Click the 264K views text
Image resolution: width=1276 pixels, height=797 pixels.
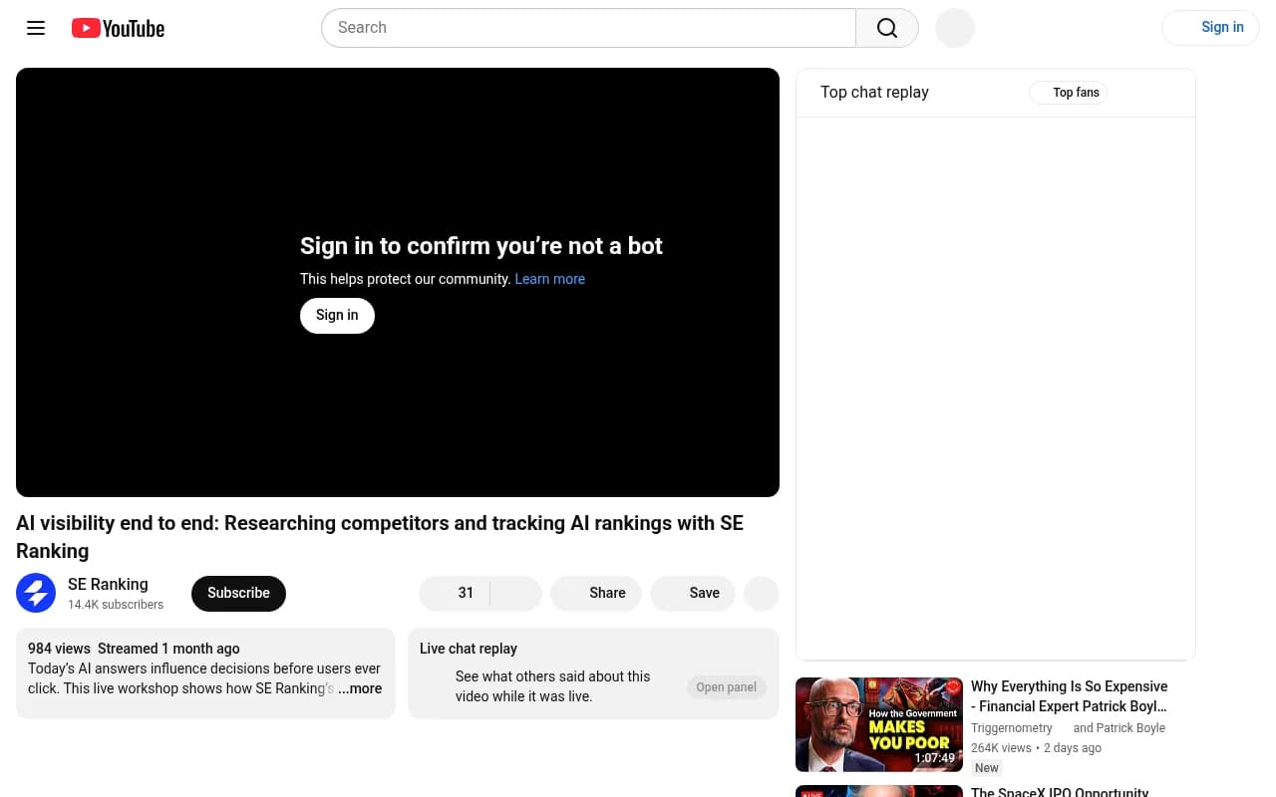(x=1001, y=748)
